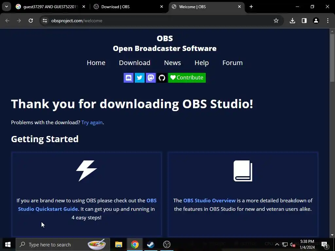This screenshot has width=335, height=251.
Task: Click the Type here to search box
Action: coord(62,244)
